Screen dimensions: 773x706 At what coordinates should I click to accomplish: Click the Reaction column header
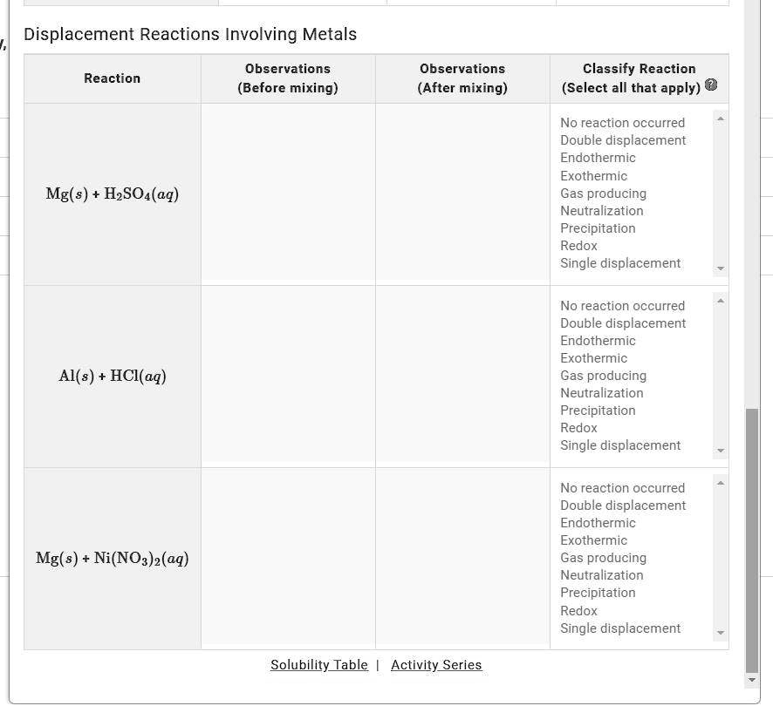tap(112, 78)
